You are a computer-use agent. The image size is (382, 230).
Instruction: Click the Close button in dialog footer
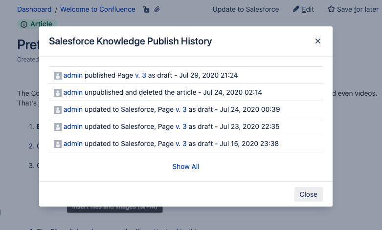(x=308, y=194)
